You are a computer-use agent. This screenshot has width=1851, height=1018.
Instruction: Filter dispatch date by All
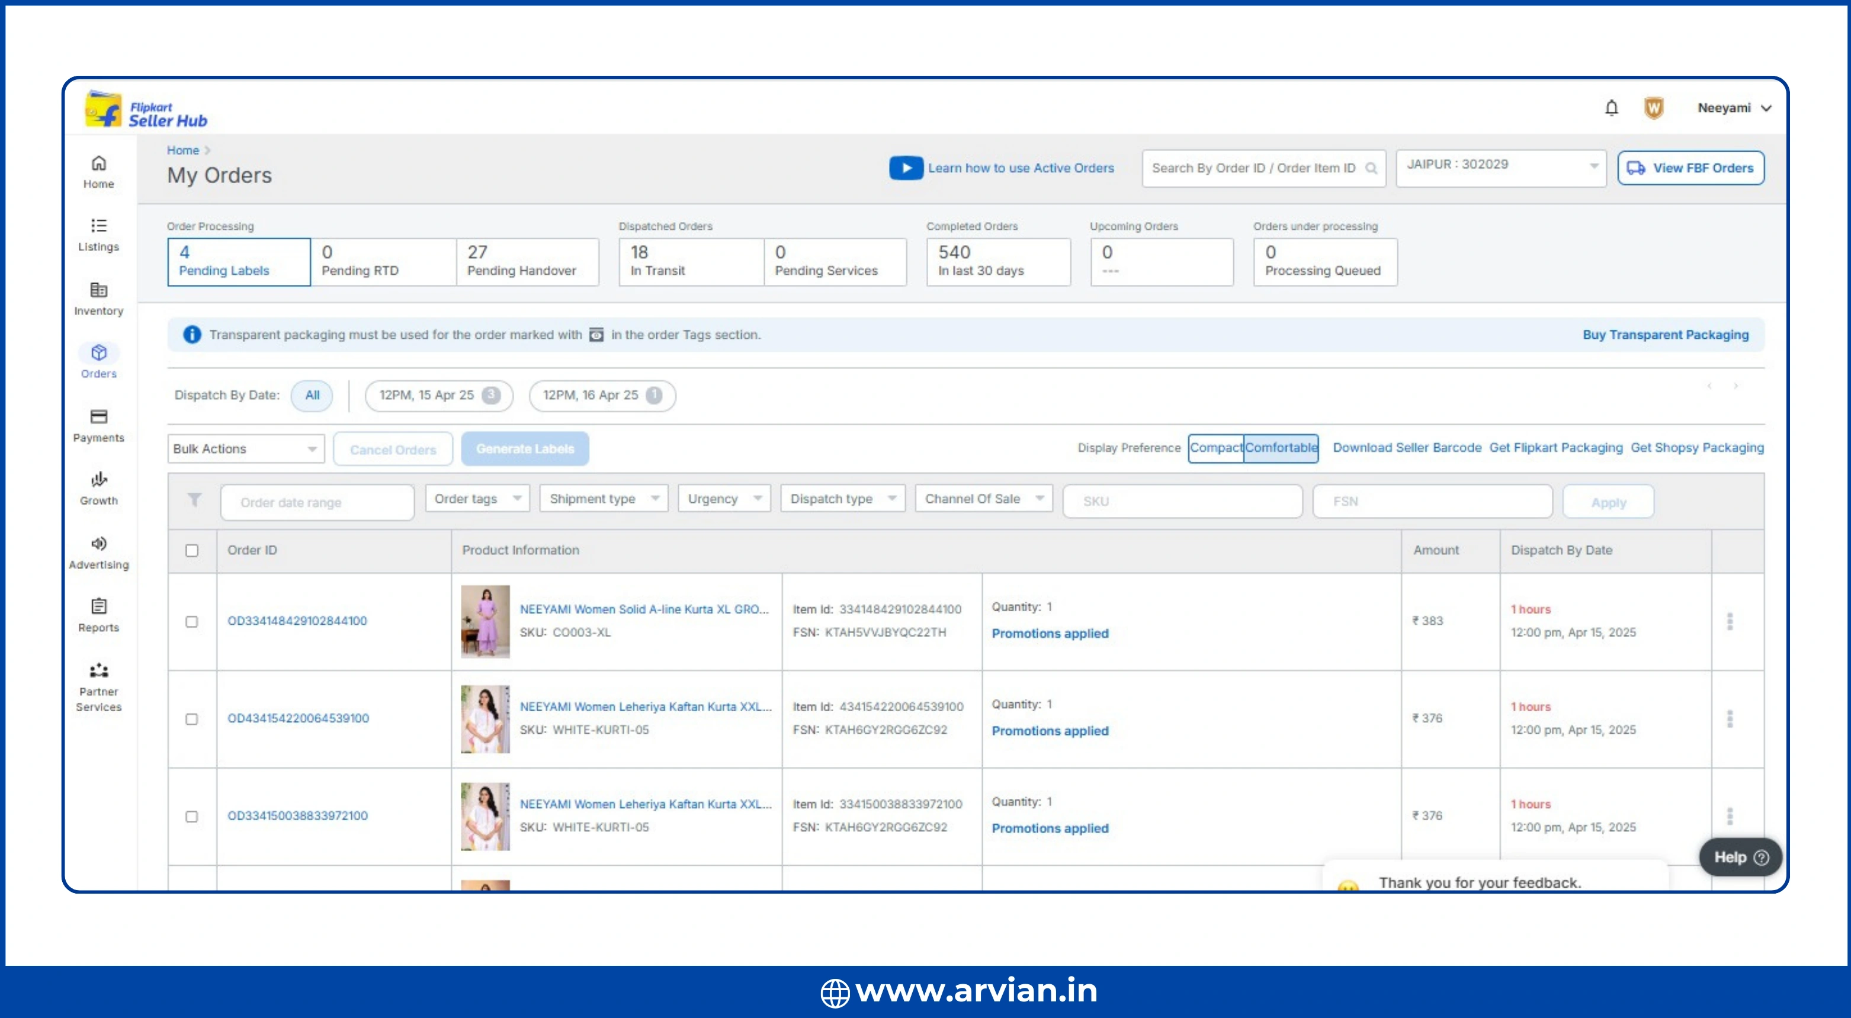click(x=312, y=395)
